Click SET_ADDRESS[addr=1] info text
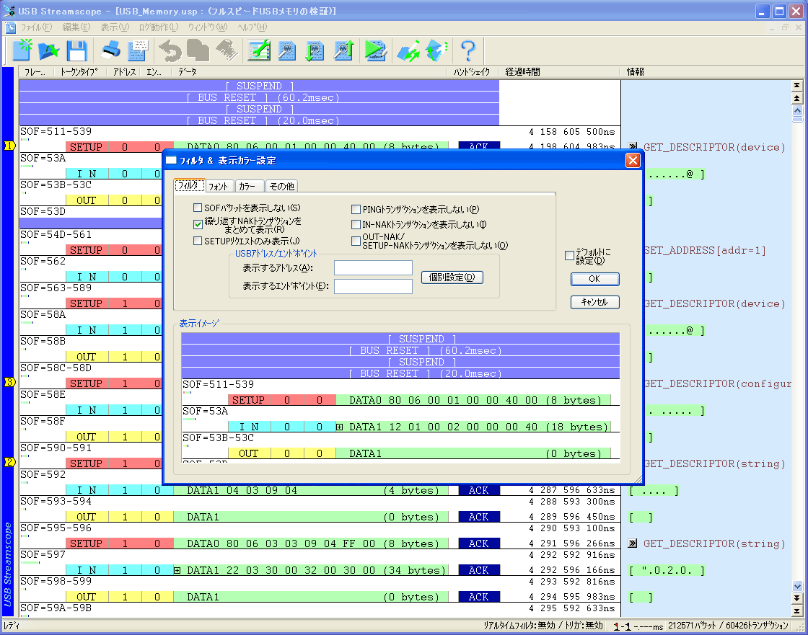This screenshot has width=808, height=635. (705, 250)
